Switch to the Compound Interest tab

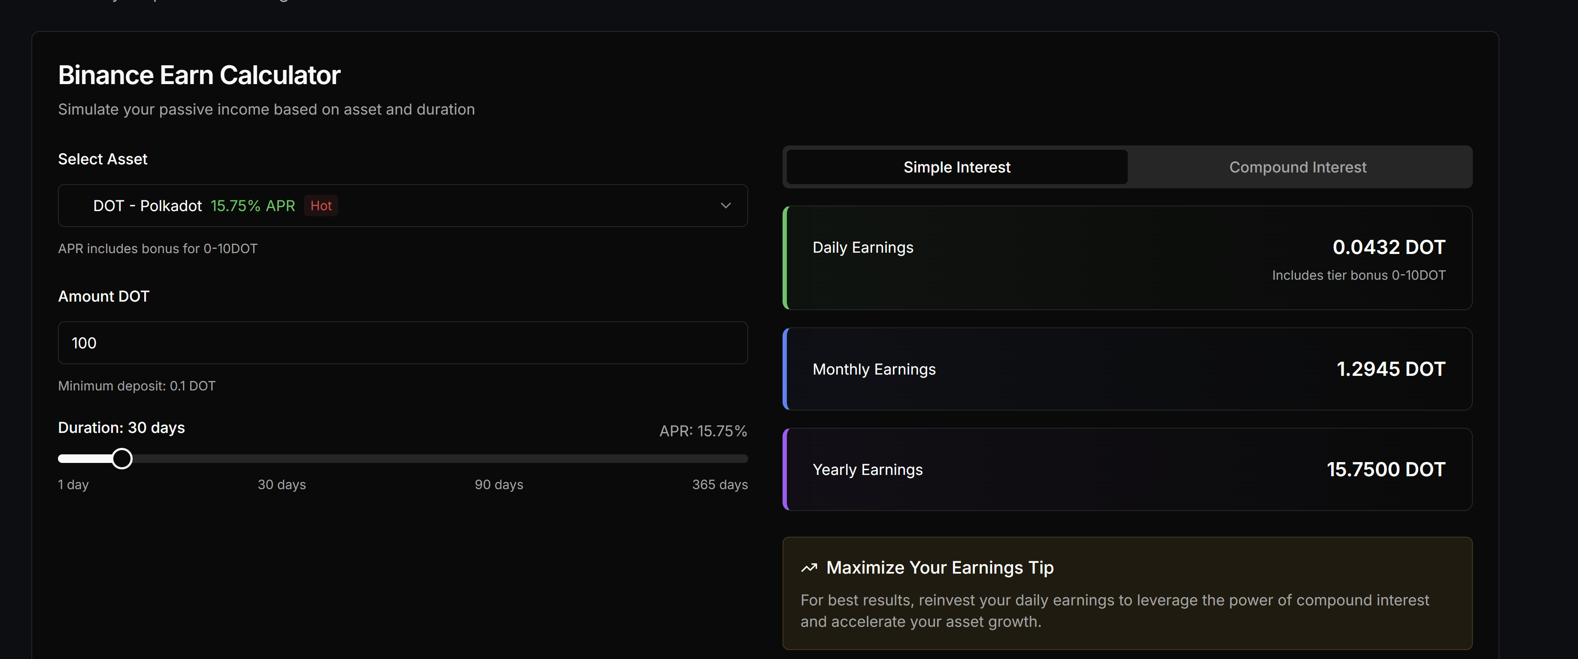tap(1297, 167)
